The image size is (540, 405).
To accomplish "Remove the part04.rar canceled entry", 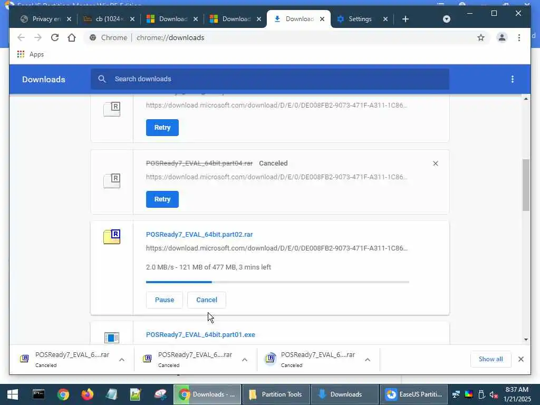I will pos(436,163).
